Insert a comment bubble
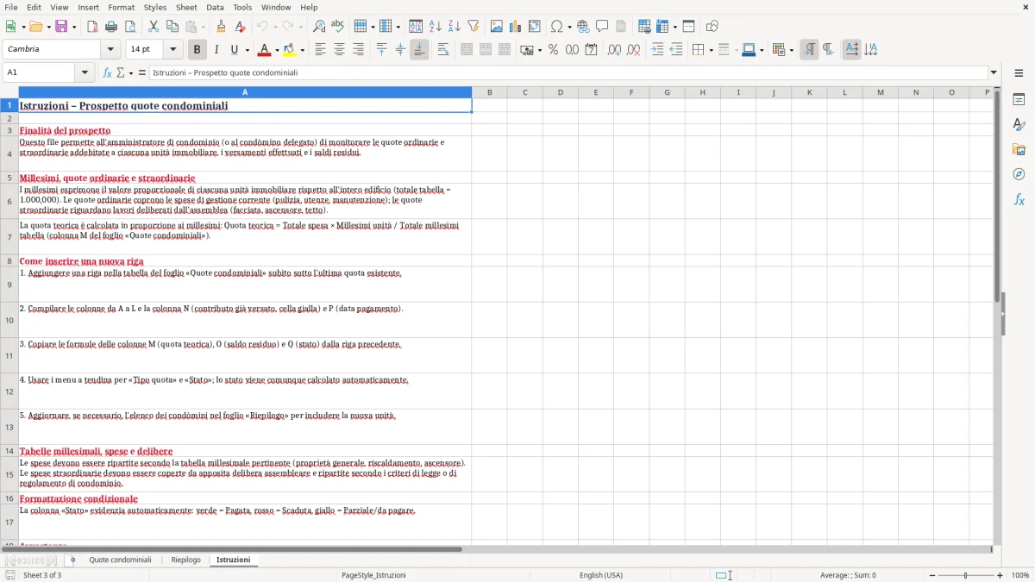 [x=602, y=27]
